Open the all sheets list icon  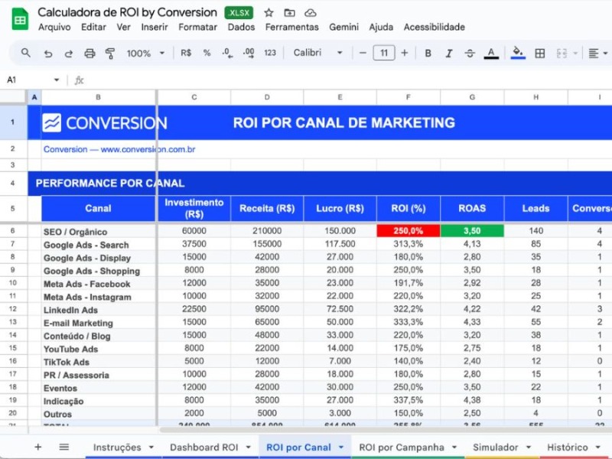tap(64, 448)
